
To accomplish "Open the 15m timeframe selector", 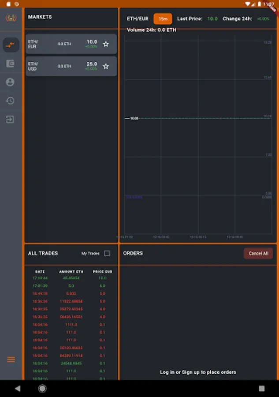I will click(163, 19).
